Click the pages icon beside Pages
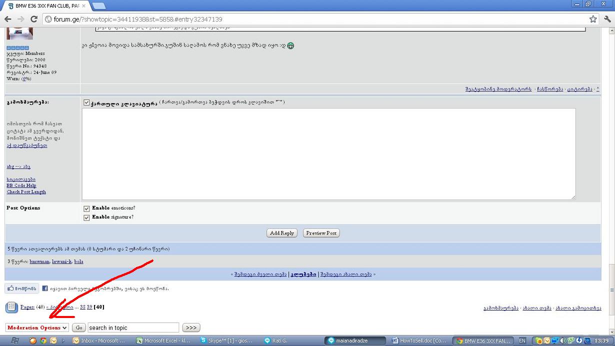 tap(11, 307)
